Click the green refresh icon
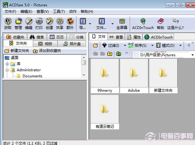Screen dimensions: 195x145 119,54
